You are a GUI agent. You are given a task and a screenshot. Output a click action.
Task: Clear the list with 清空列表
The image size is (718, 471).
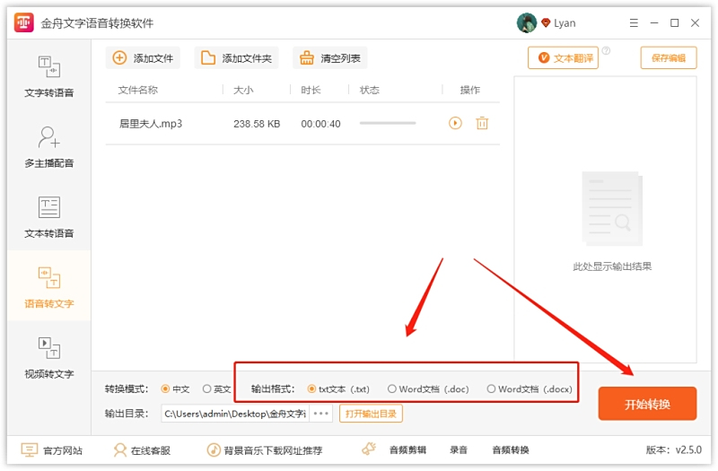(330, 58)
